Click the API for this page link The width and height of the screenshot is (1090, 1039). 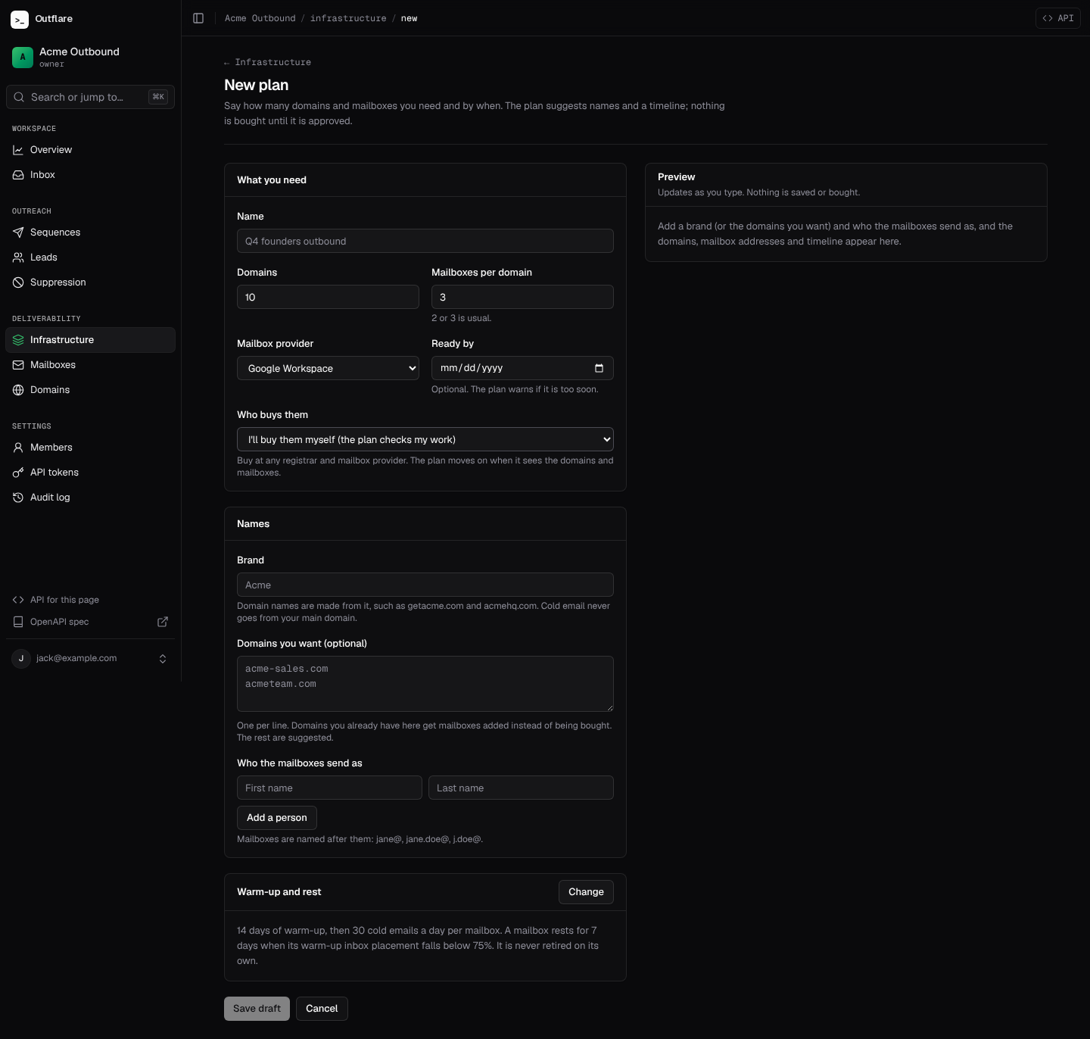coord(90,600)
